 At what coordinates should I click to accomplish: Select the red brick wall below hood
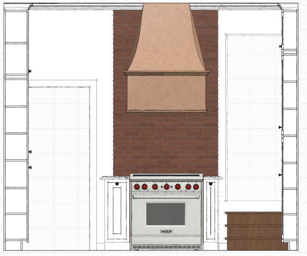pos(166,143)
